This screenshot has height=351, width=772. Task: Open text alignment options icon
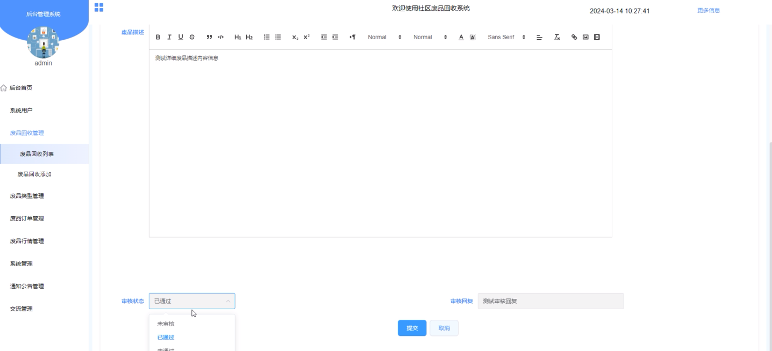540,37
